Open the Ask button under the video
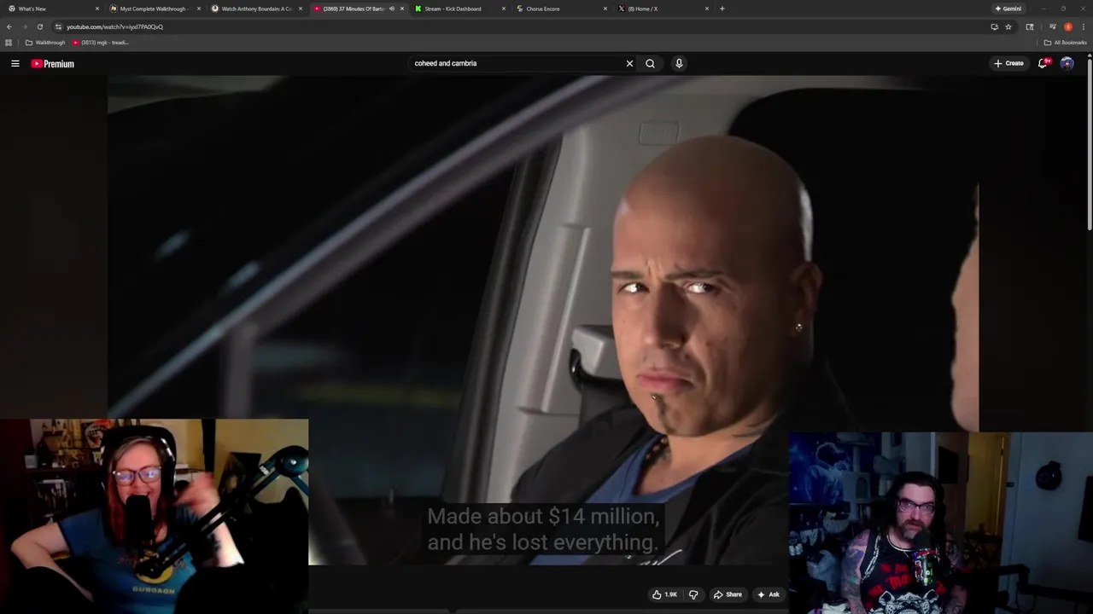Screen dimensions: 1093x614 click(x=768, y=594)
